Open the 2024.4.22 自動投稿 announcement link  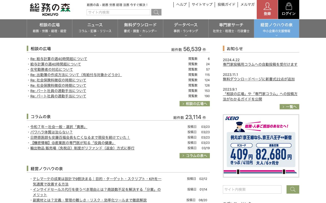click(260, 64)
